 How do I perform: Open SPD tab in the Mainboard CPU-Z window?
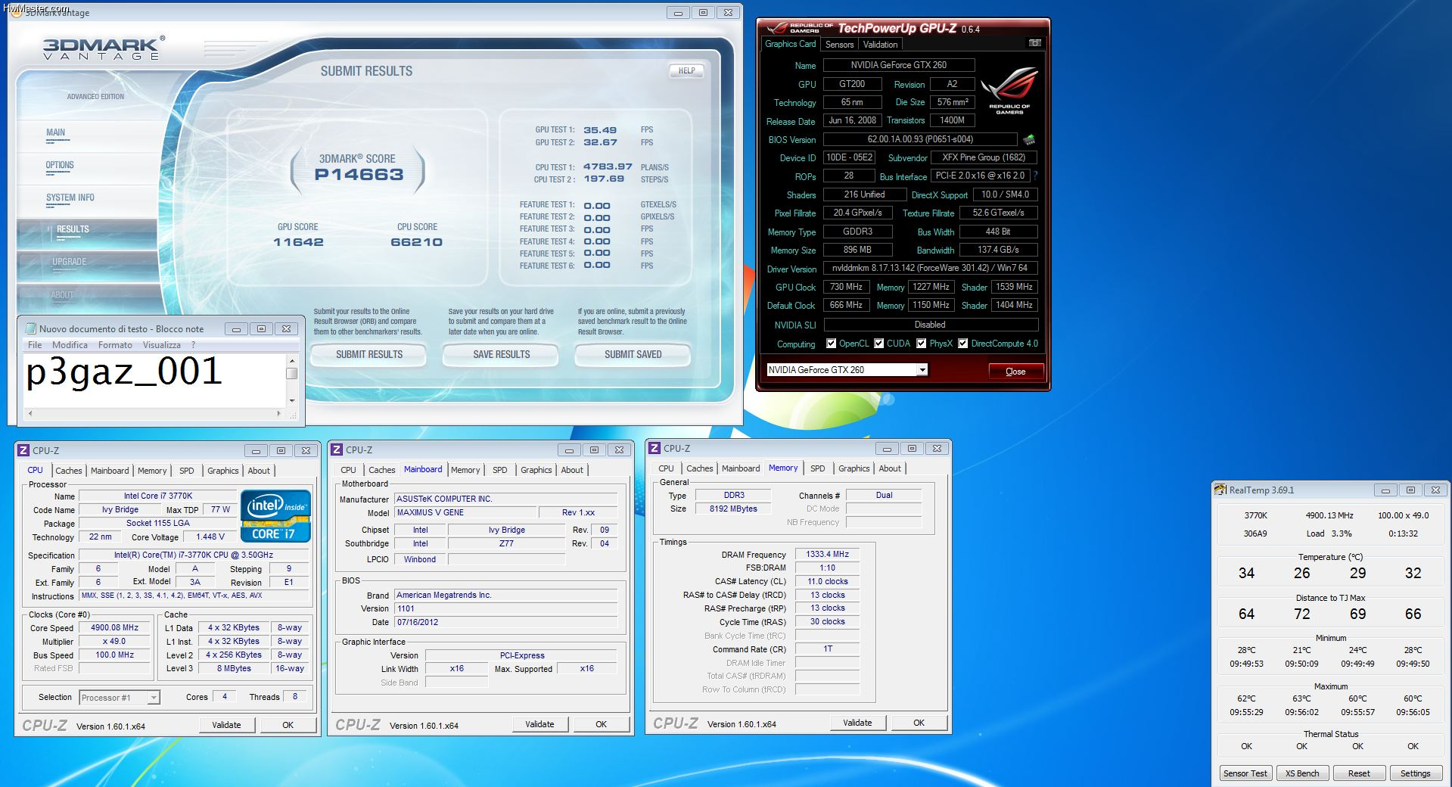click(x=500, y=470)
